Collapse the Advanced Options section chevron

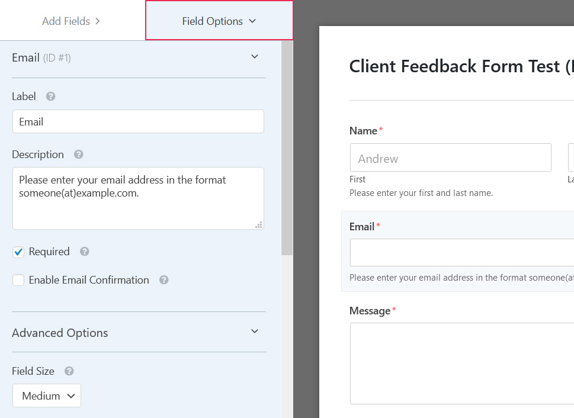coord(255,331)
